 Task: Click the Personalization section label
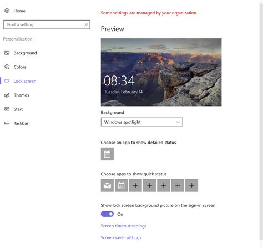[x=18, y=39]
